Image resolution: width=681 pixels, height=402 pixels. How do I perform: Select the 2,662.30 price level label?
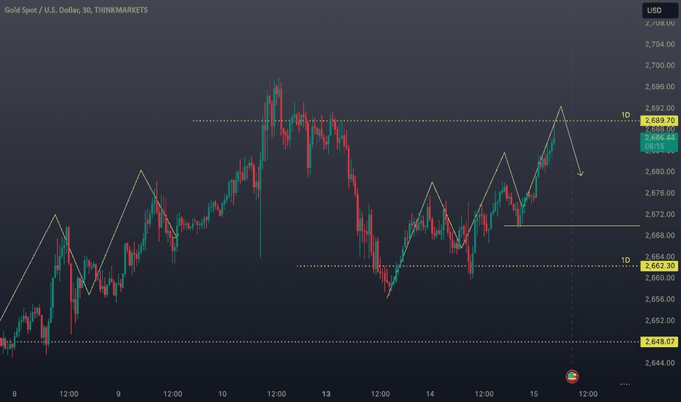pos(659,266)
